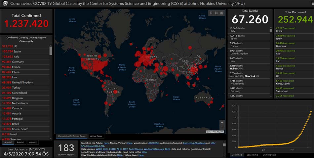Select the 19.691 Belgium row
Screen dimensions: 314x158
coord(25,98)
